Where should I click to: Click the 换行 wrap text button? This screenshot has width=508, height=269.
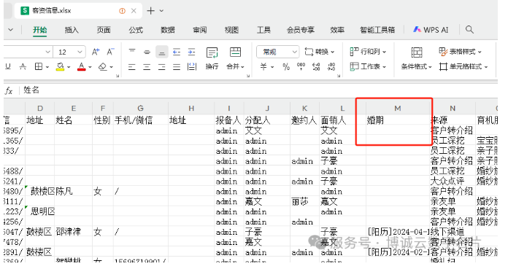212,58
